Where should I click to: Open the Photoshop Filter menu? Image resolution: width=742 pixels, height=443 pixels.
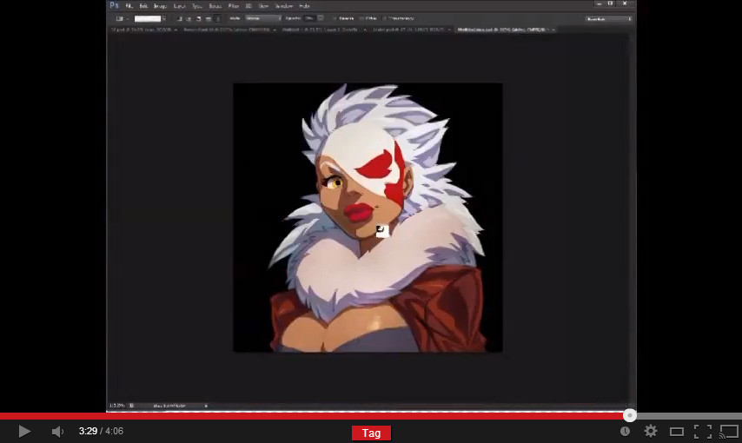point(234,6)
